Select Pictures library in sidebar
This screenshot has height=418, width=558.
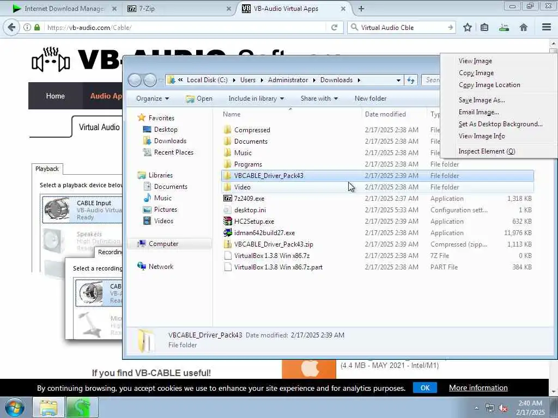click(160, 210)
